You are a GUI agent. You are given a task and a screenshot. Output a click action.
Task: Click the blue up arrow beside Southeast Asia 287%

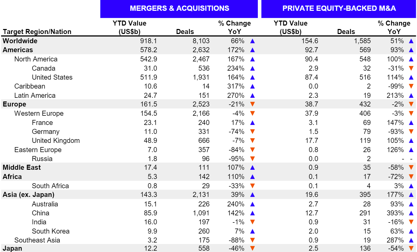[411, 240]
